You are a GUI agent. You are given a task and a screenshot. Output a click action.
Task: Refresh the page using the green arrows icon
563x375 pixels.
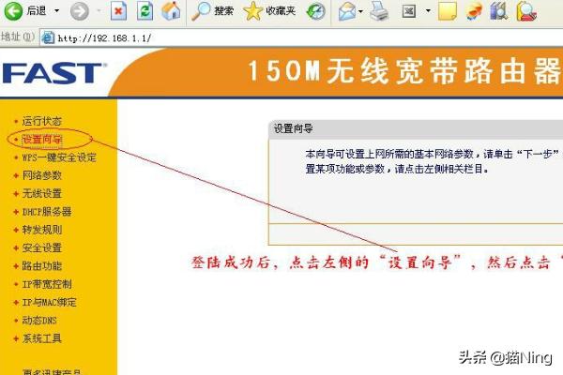[x=145, y=11]
